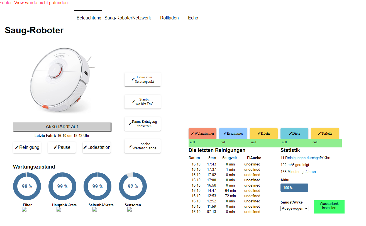Open the Rollladen tab
Image resolution: width=366 pixels, height=226 pixels.
(x=169, y=18)
